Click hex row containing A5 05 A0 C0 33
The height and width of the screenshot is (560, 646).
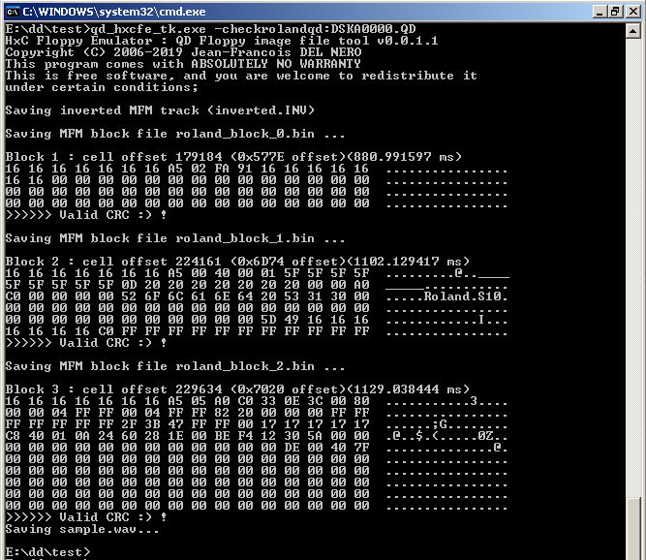coord(257,401)
